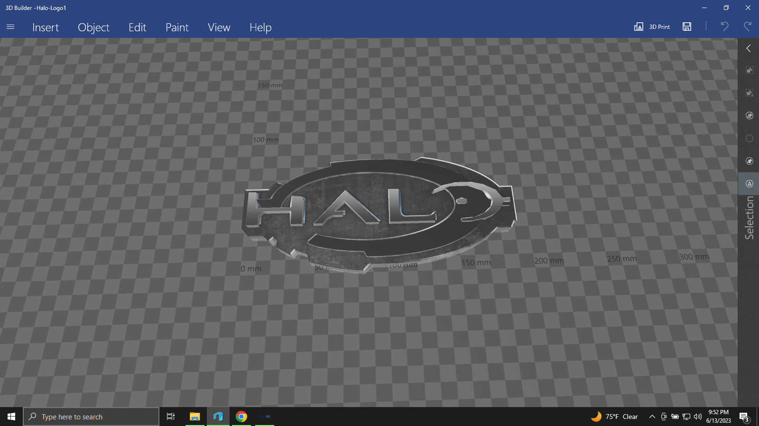
Task: Click the vertical Selection pane label
Action: [750, 218]
